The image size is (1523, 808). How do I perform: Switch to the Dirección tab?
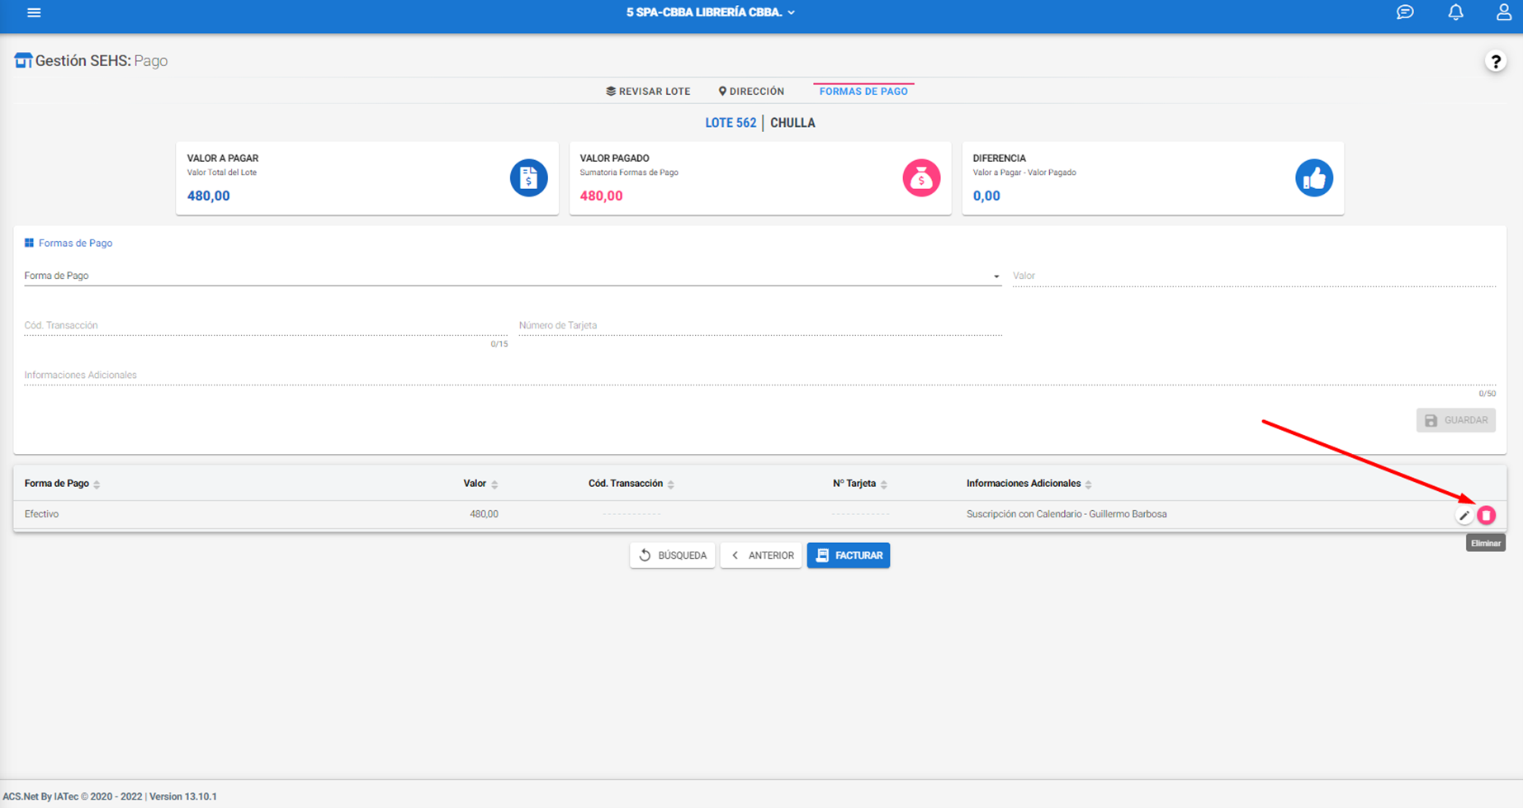click(751, 92)
